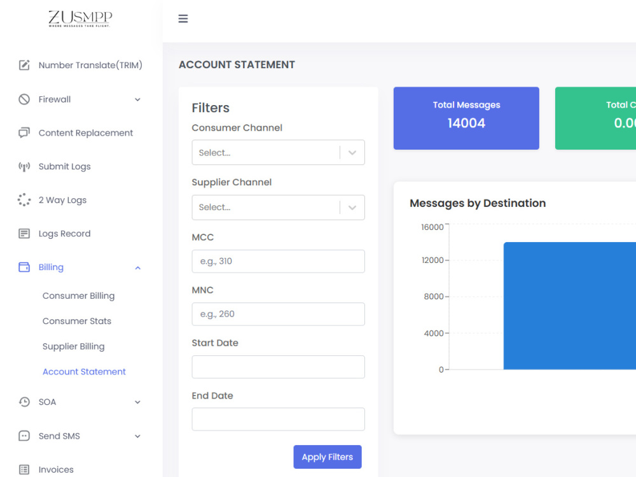This screenshot has height=477, width=636.
Task: Toggle the hamburger sidebar menu
Action: click(x=183, y=18)
